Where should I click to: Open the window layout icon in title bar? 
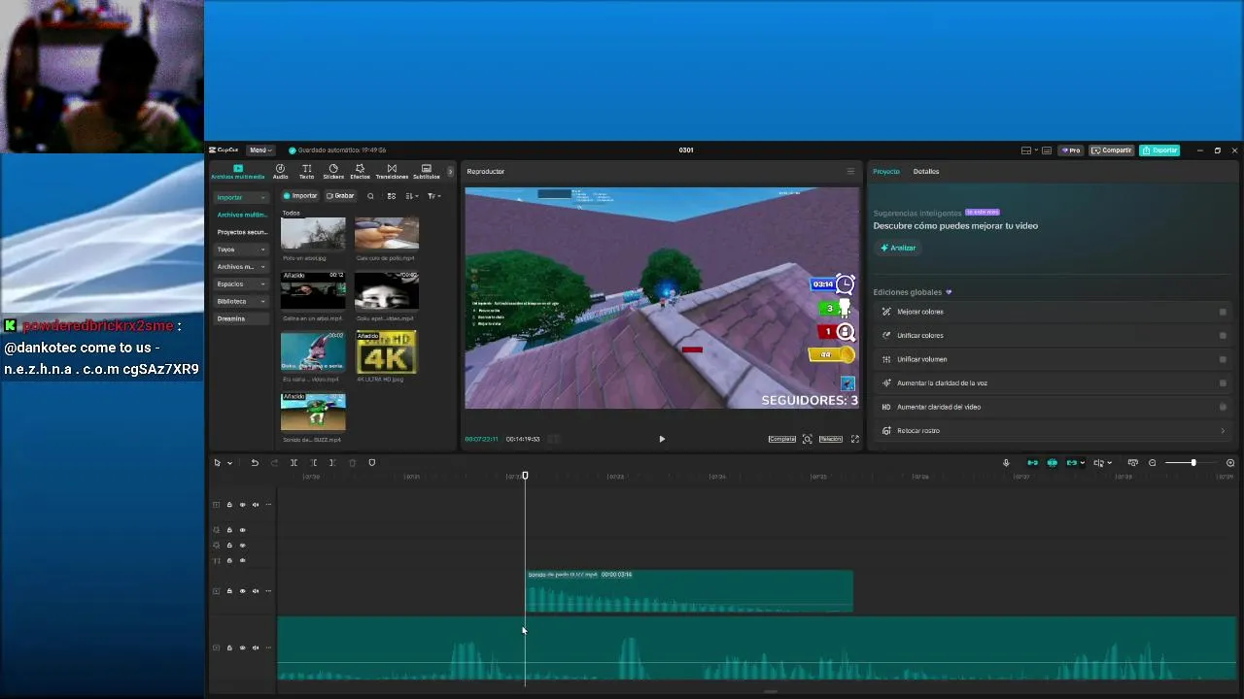[x=1026, y=150]
